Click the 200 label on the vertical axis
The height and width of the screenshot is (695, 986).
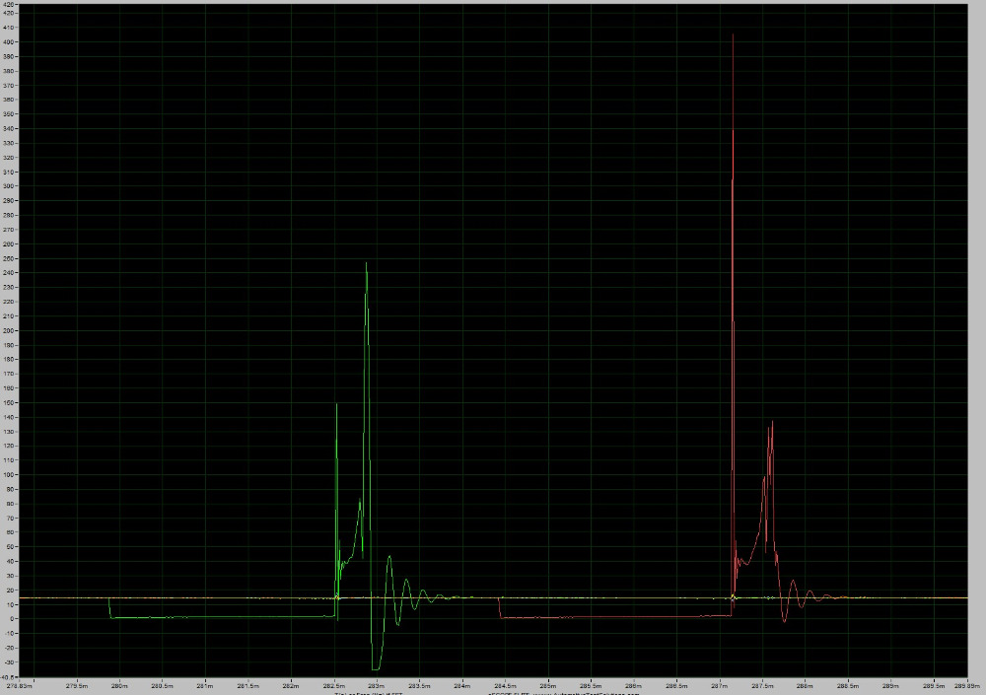coord(9,330)
